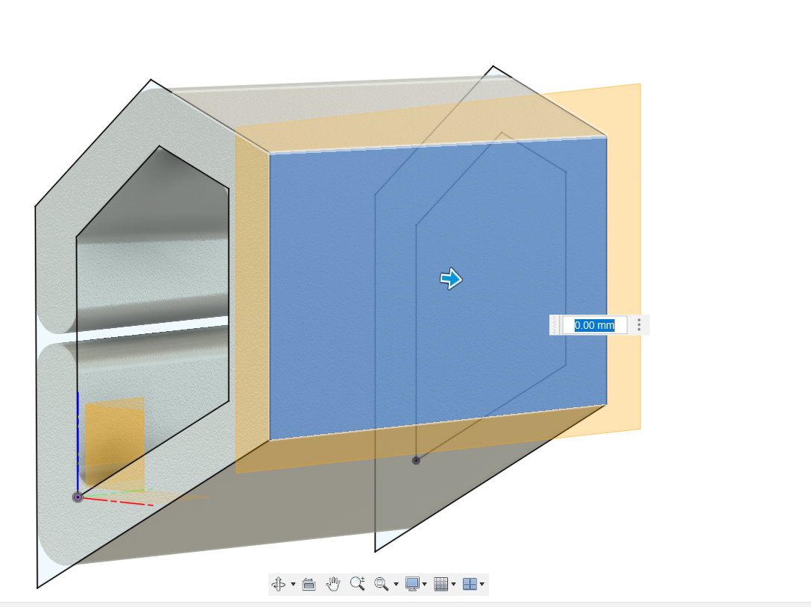Open the Grid and Snaps dropdown arrow

click(452, 584)
